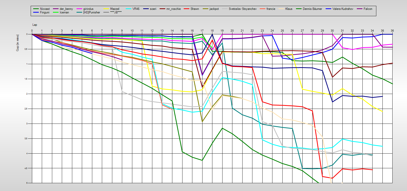Image resolution: width=407 pixels, height=191 pixels.
Task: Click the [HD]Punisher legend entry
Action: [x=91, y=12]
